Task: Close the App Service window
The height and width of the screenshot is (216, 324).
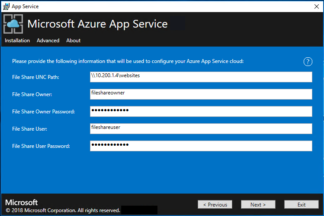Action: click(316, 6)
